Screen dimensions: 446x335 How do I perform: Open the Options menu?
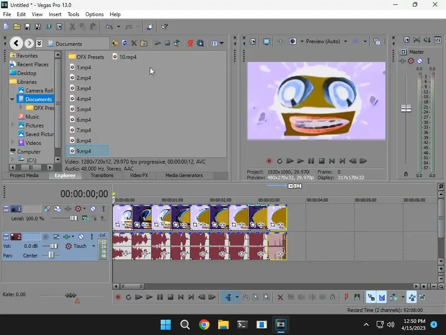pos(95,14)
